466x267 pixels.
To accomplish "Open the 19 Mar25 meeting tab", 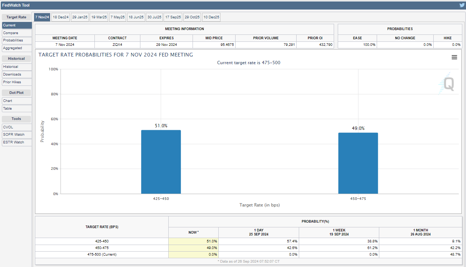I will click(99, 17).
